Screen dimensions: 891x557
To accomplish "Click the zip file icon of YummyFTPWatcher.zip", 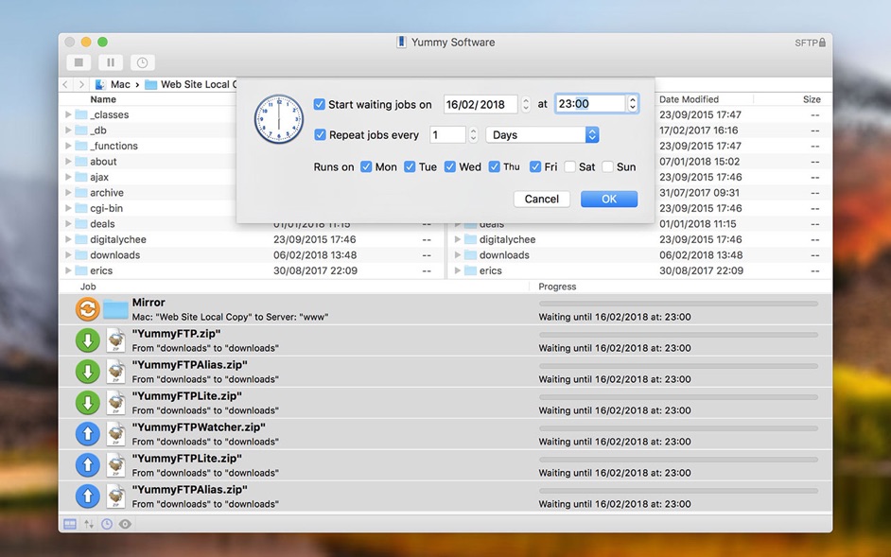I will pyautogui.click(x=116, y=434).
